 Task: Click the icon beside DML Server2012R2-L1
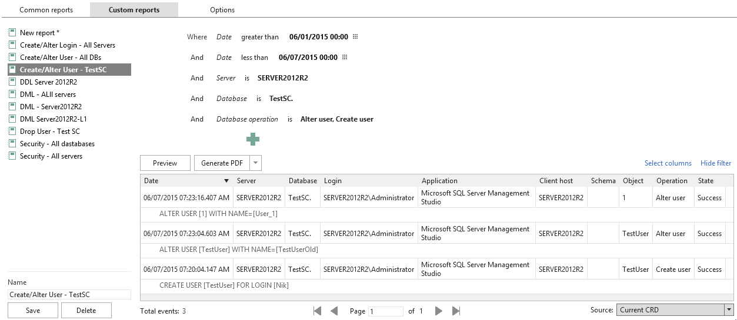click(x=12, y=119)
